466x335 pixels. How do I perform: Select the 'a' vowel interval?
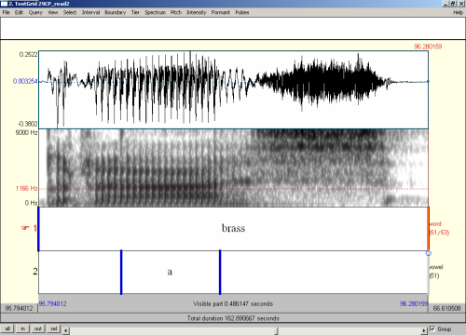(x=171, y=272)
